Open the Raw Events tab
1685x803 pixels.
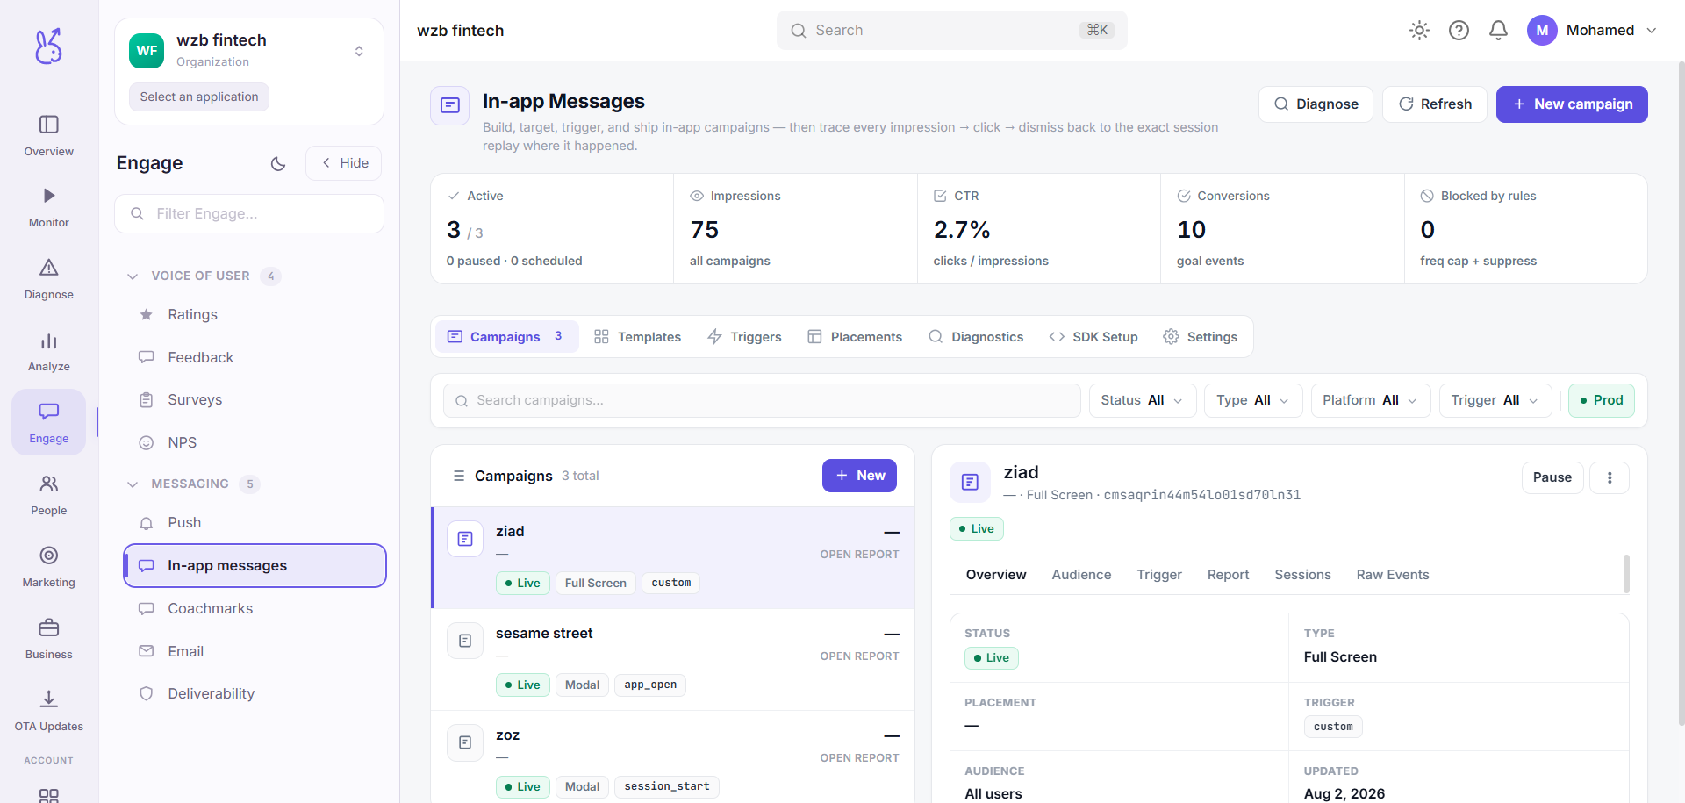(x=1393, y=575)
